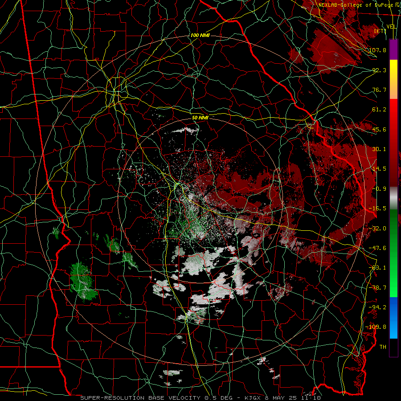Click the 107.8 value on velocity scale
Viewport: 401px width, 401px height.
point(377,50)
